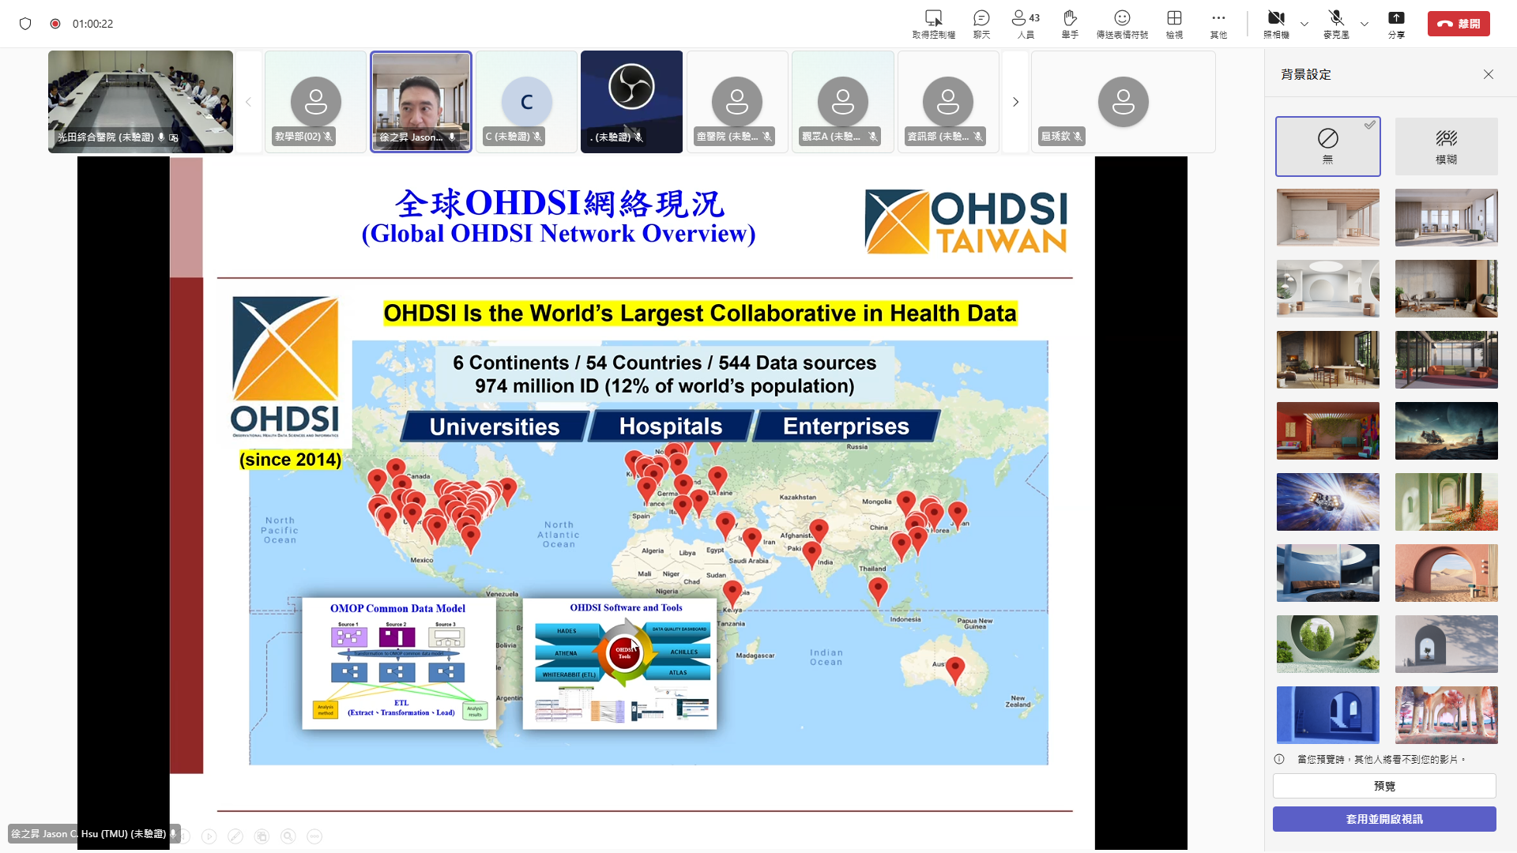Expand camera options dropdown arrow
Image resolution: width=1517 pixels, height=853 pixels.
(x=1304, y=24)
